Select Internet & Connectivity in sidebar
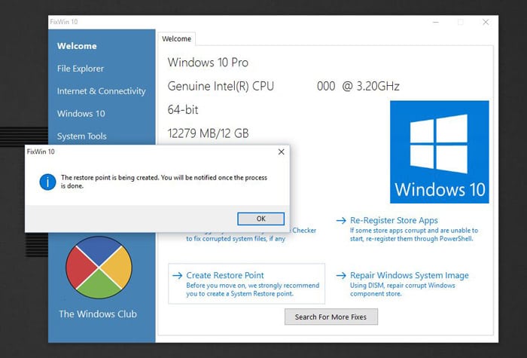This screenshot has width=527, height=358. pyautogui.click(x=101, y=91)
